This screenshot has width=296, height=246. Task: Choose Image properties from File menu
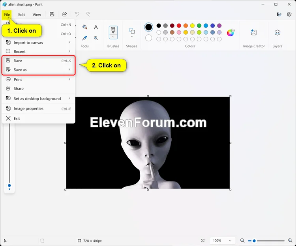tap(39, 108)
